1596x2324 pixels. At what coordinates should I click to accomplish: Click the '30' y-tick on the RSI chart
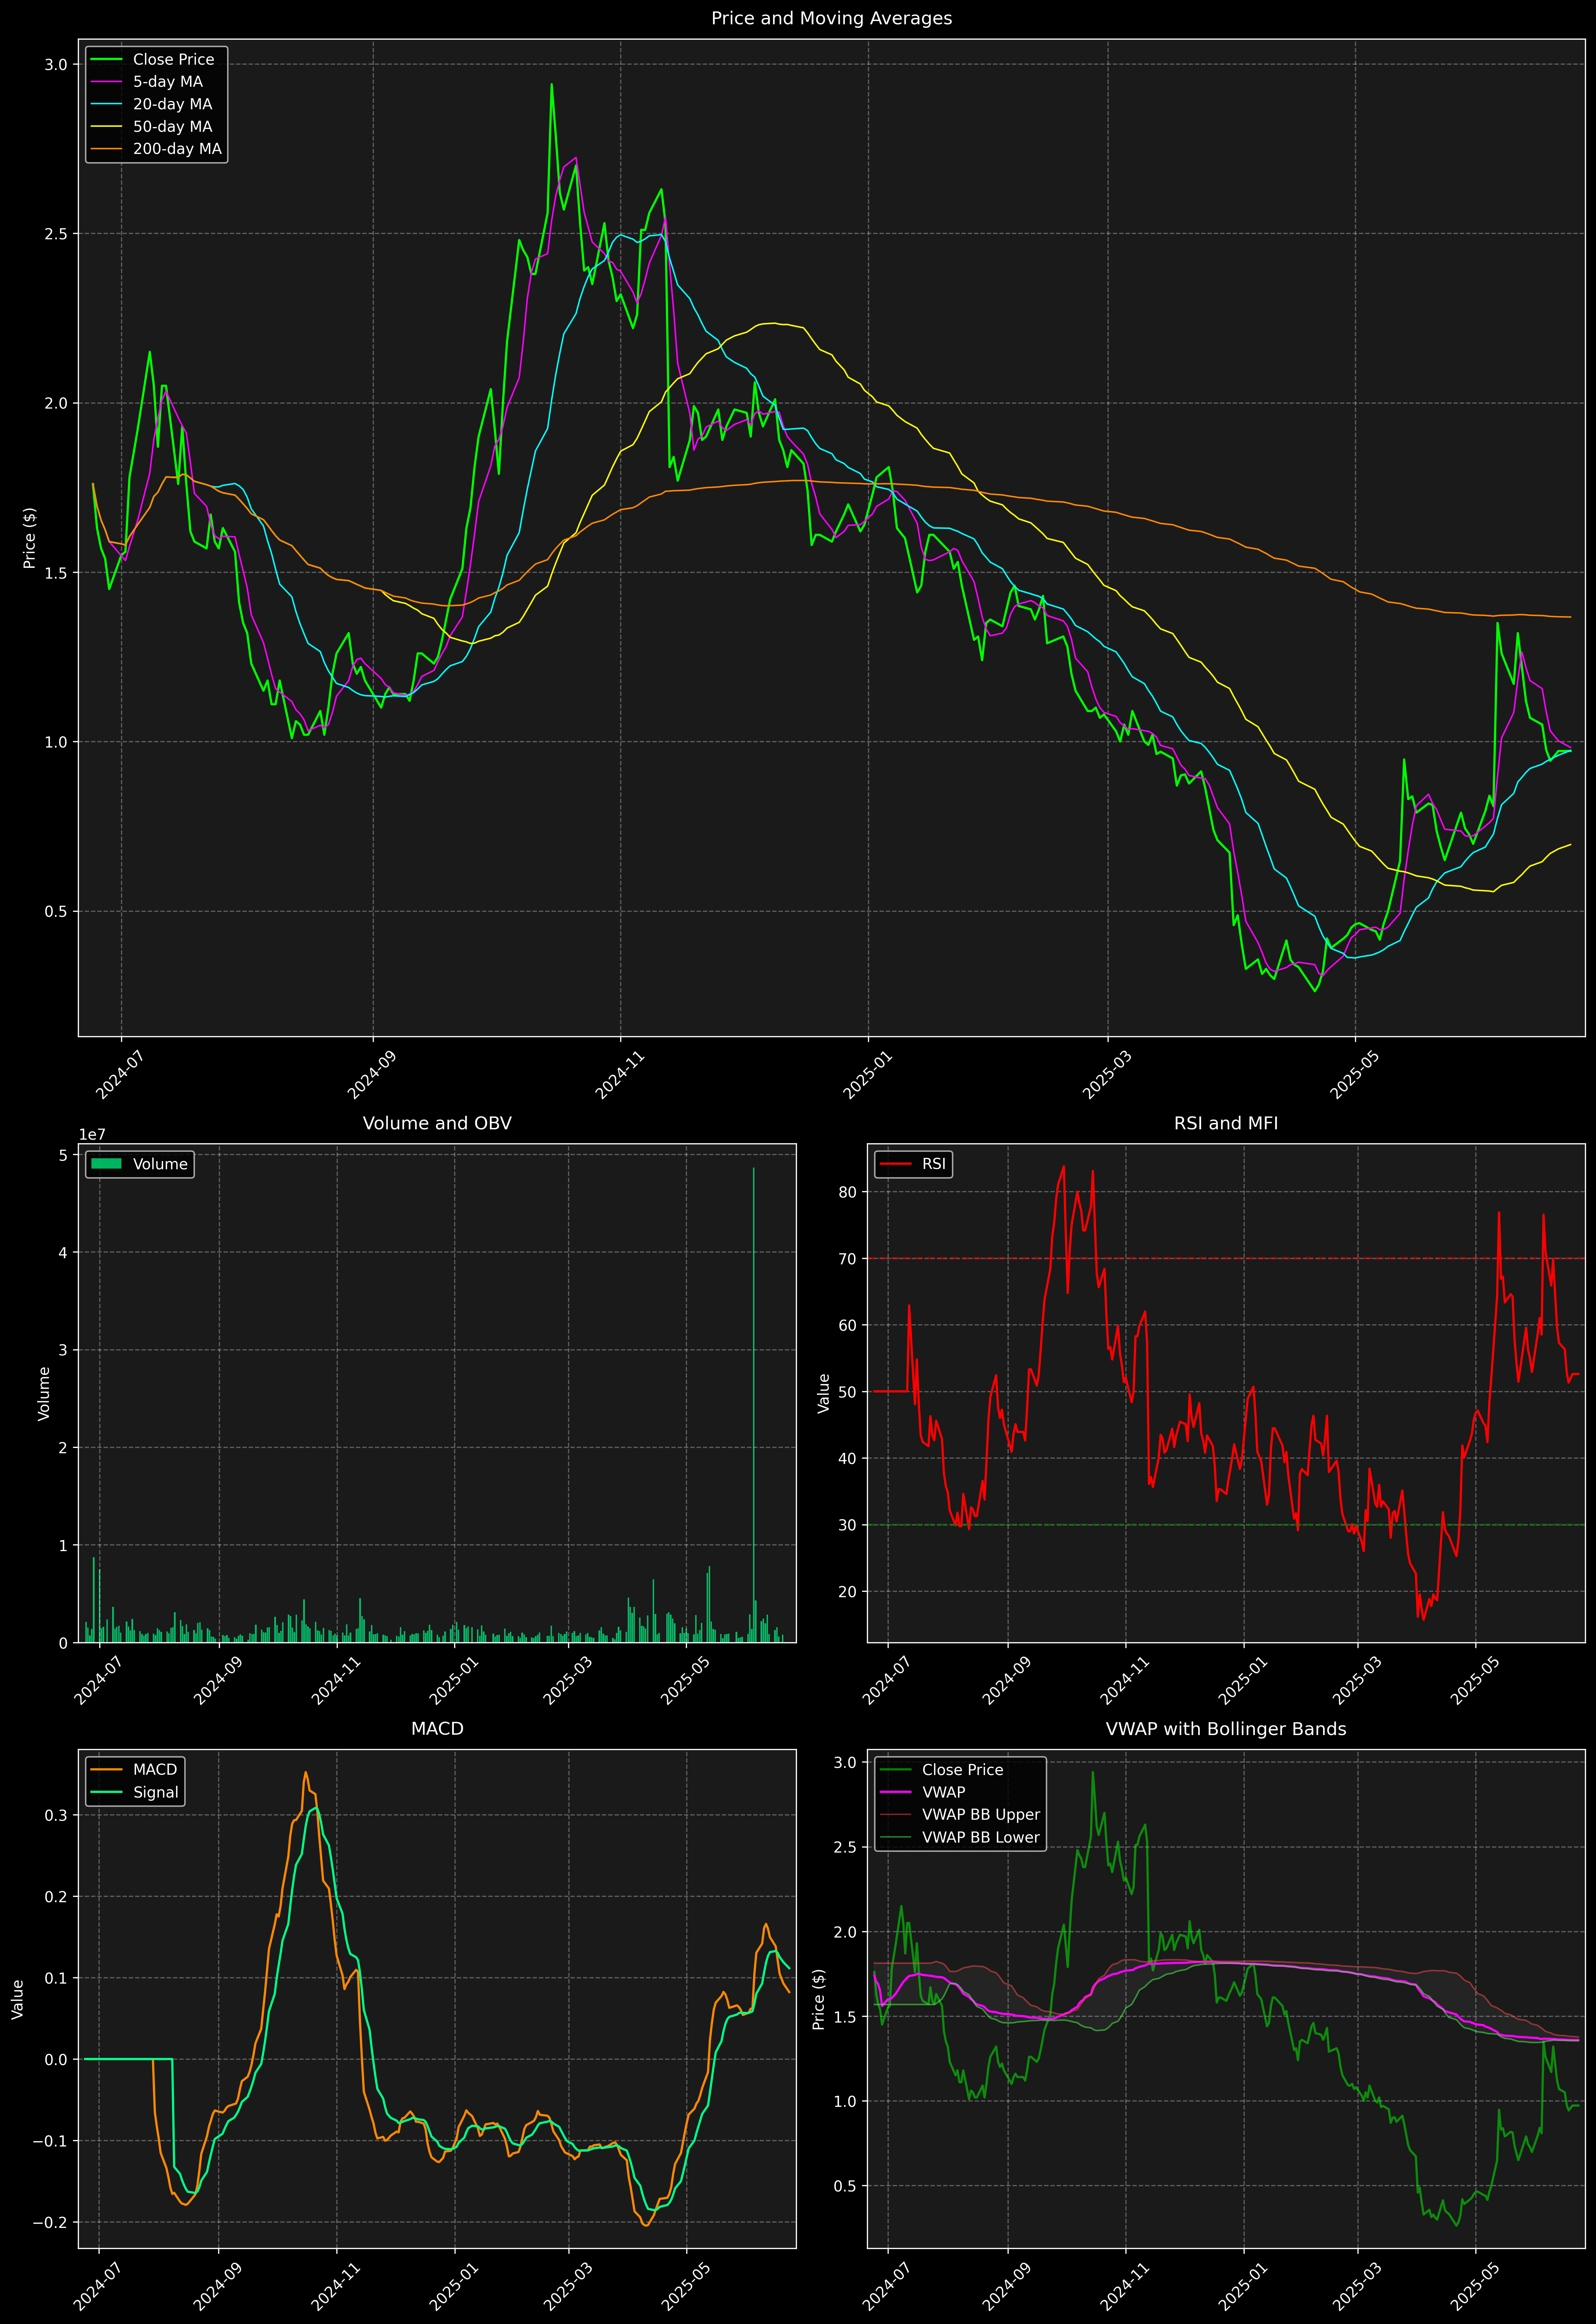pyautogui.click(x=848, y=1525)
